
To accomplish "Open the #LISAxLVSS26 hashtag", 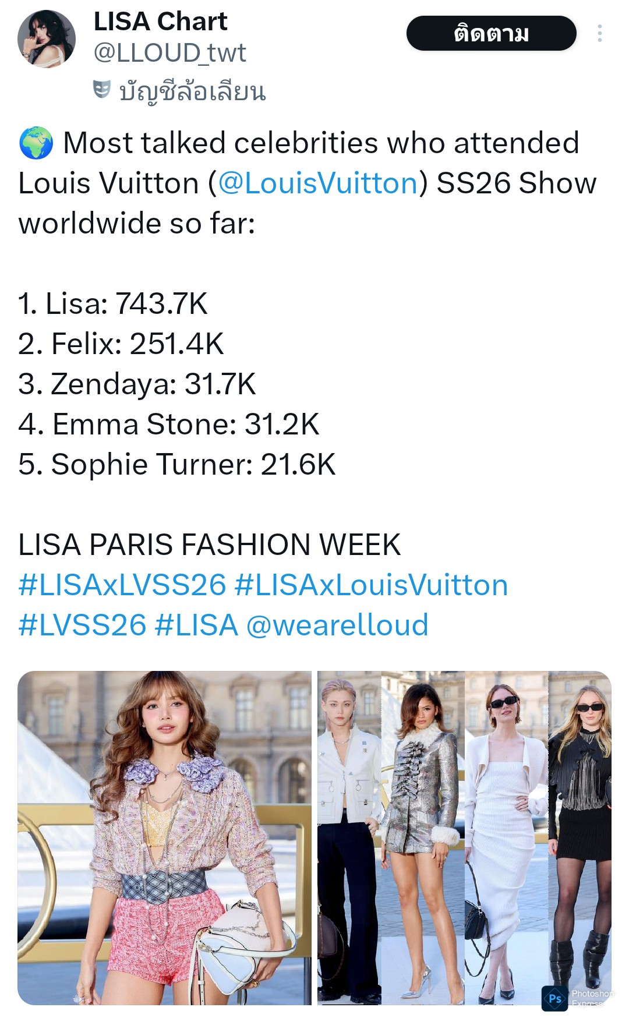I will pos(122,585).
